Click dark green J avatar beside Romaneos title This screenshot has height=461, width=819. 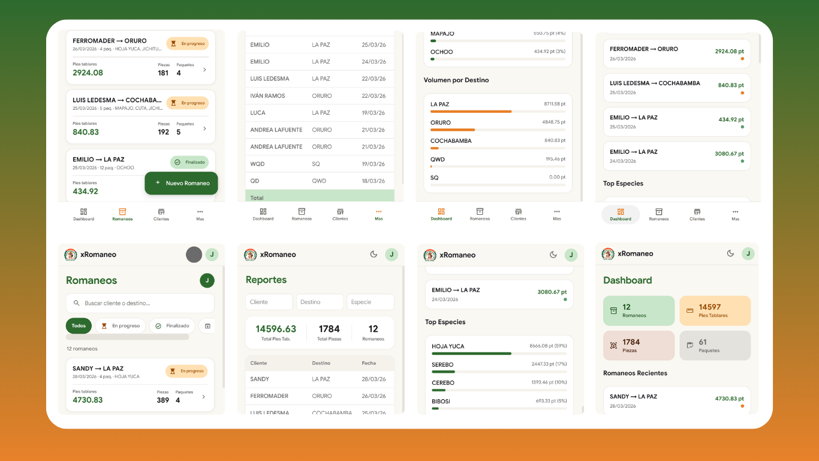pos(207,280)
